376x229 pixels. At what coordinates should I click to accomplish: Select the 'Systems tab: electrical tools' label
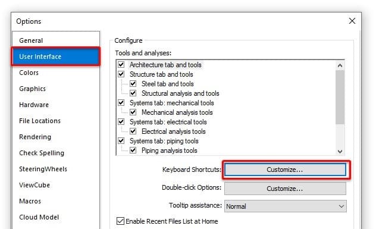[168, 122]
